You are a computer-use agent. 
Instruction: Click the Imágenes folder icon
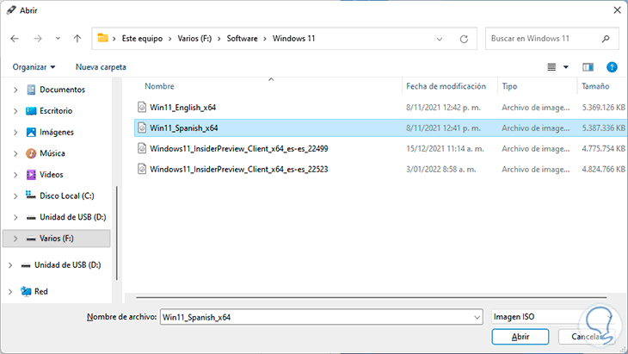pos(31,132)
